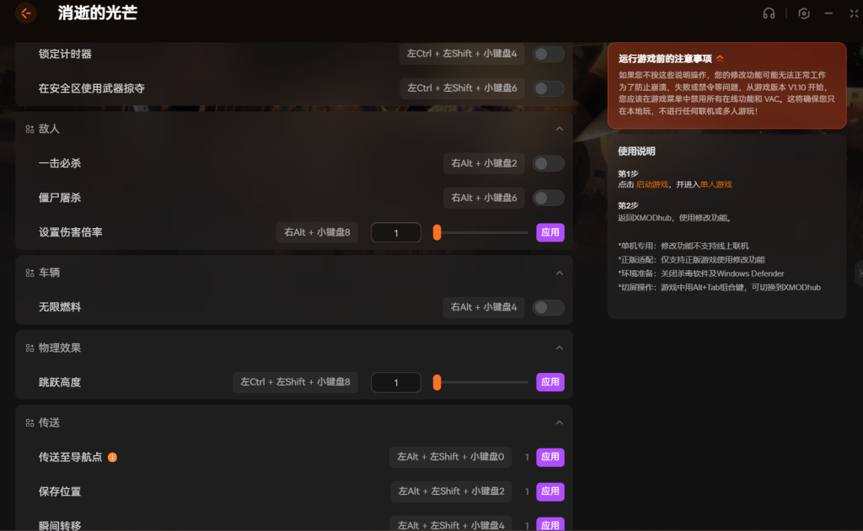The image size is (863, 531).
Task: Toggle 锁定计时器 on
Action: click(549, 54)
